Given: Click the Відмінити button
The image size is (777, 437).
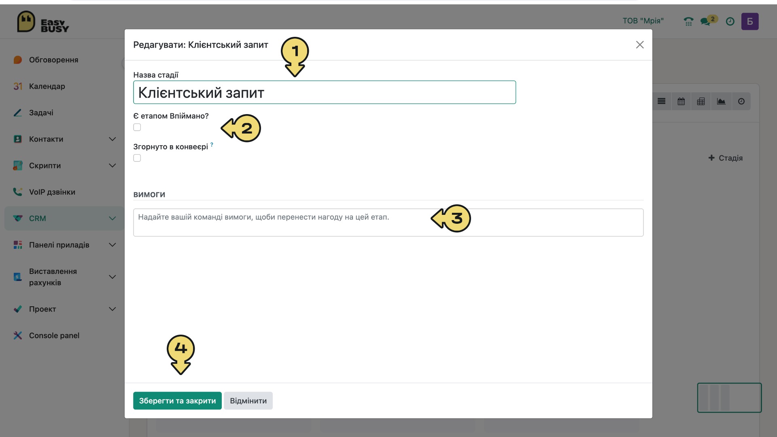Looking at the screenshot, I should [x=248, y=401].
